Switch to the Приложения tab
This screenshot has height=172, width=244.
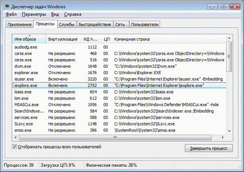(x=20, y=24)
